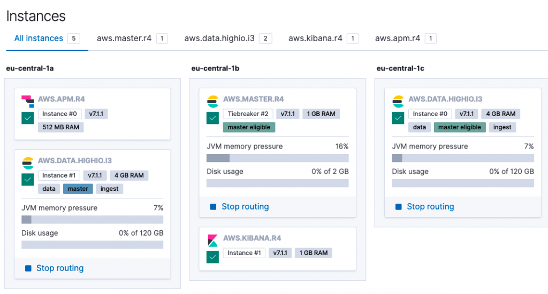548x294 pixels.
Task: Click Disk usage bar in eu-central-1a card
Action: [92, 245]
